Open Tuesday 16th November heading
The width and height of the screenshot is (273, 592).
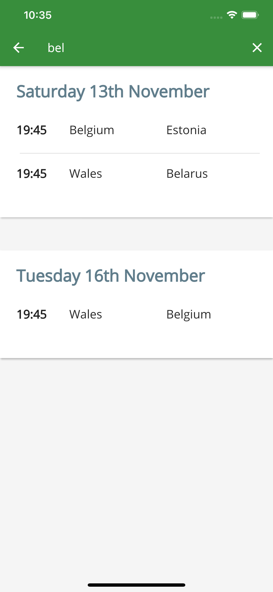(x=110, y=276)
